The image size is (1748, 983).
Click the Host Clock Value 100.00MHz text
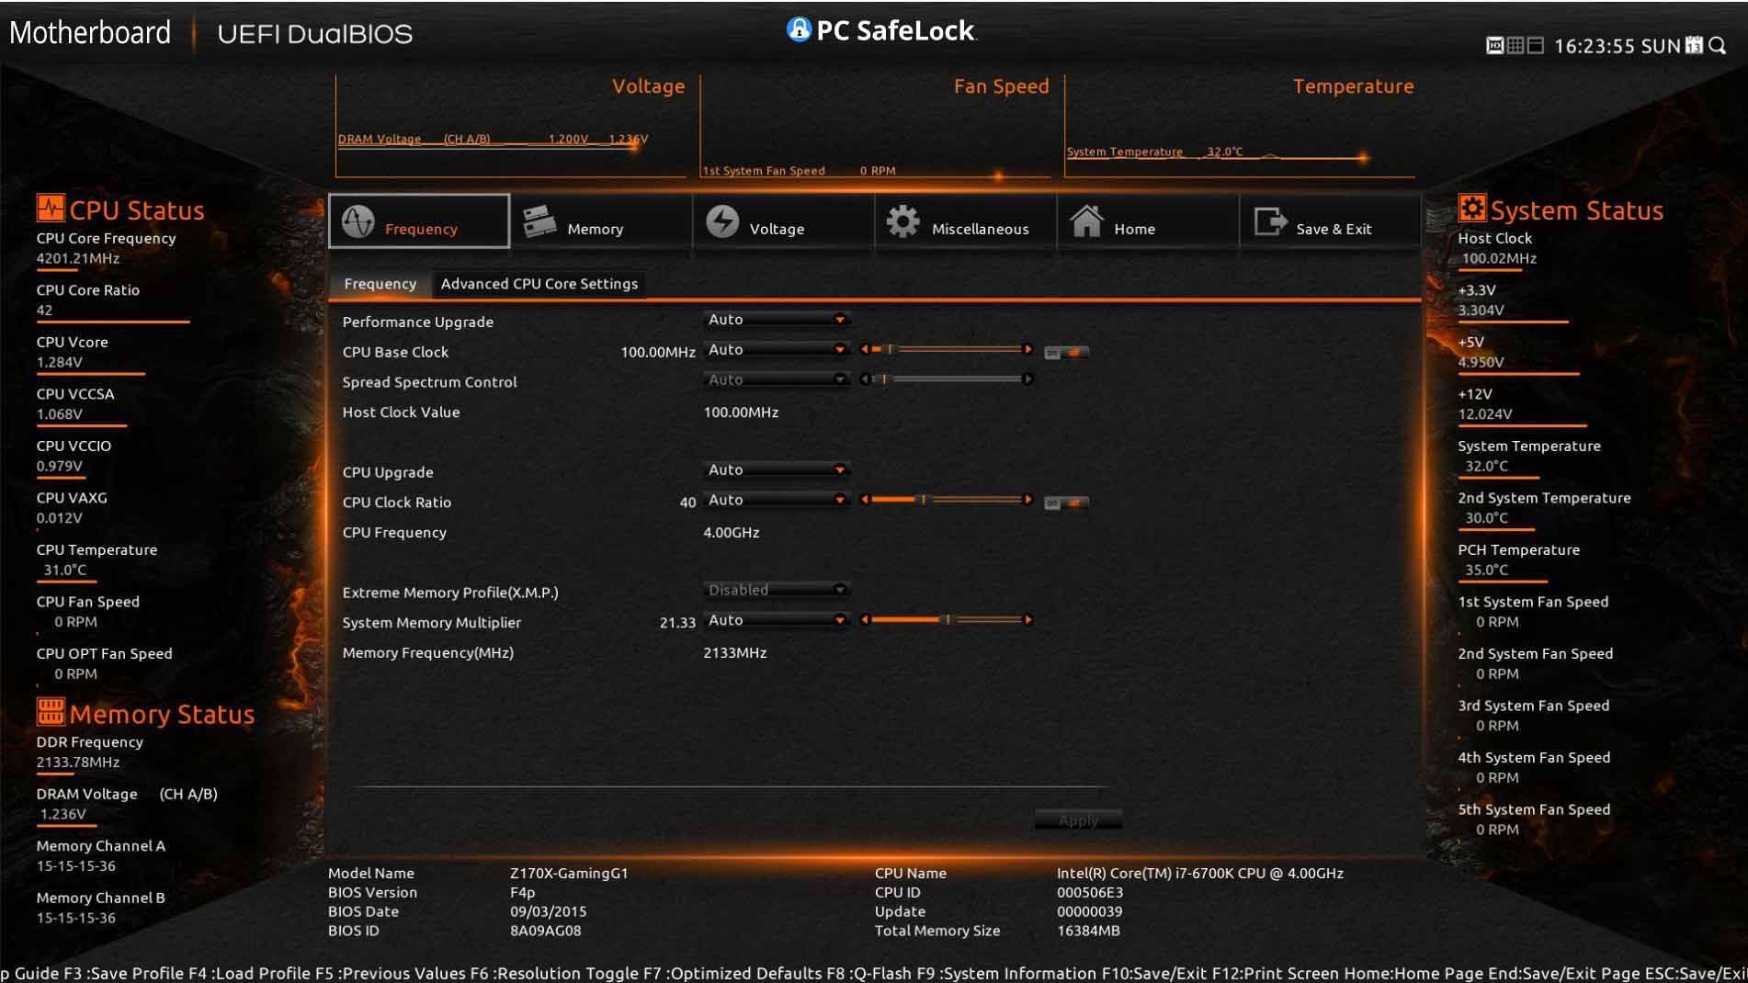pos(741,412)
